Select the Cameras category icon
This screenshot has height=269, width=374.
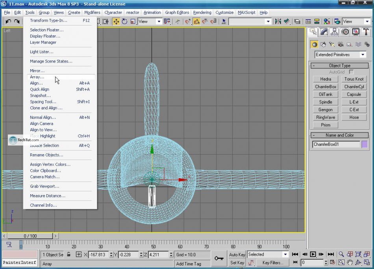[341, 44]
